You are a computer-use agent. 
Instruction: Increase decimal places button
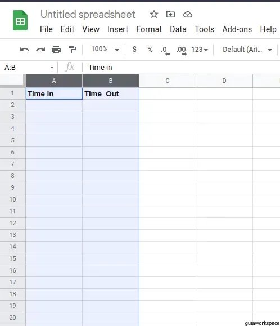point(181,50)
